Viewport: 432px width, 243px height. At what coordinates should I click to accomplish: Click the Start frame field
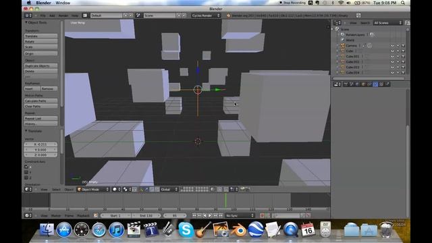[x=115, y=215]
